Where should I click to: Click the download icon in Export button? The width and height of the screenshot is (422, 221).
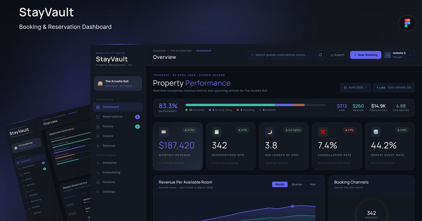coord(331,55)
